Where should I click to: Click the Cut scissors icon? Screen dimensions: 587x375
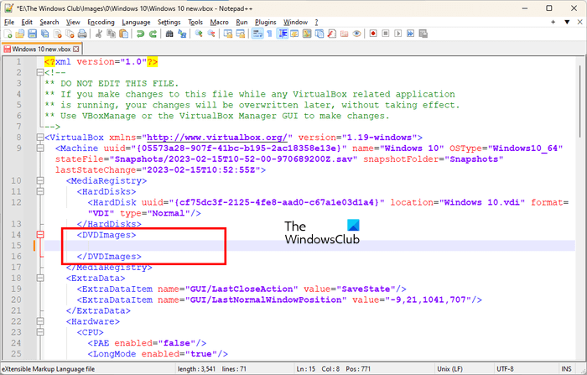tap(99, 34)
